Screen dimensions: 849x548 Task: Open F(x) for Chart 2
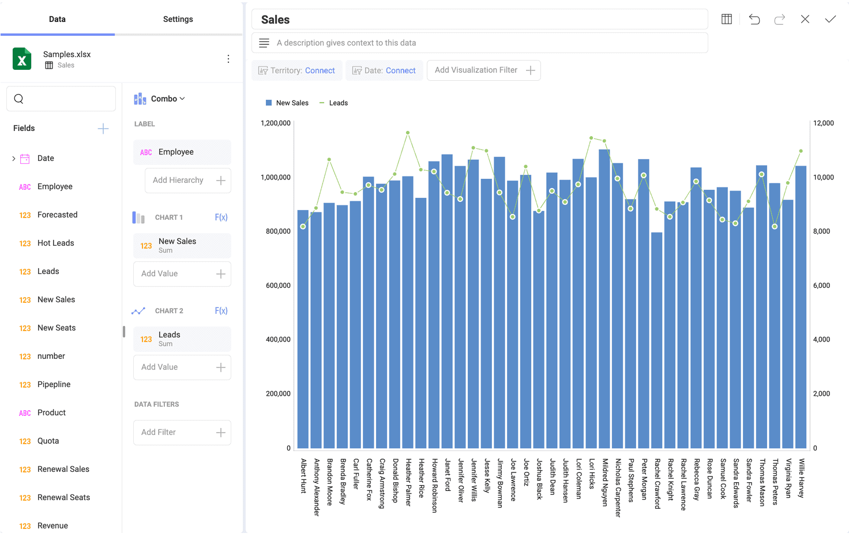tap(221, 311)
